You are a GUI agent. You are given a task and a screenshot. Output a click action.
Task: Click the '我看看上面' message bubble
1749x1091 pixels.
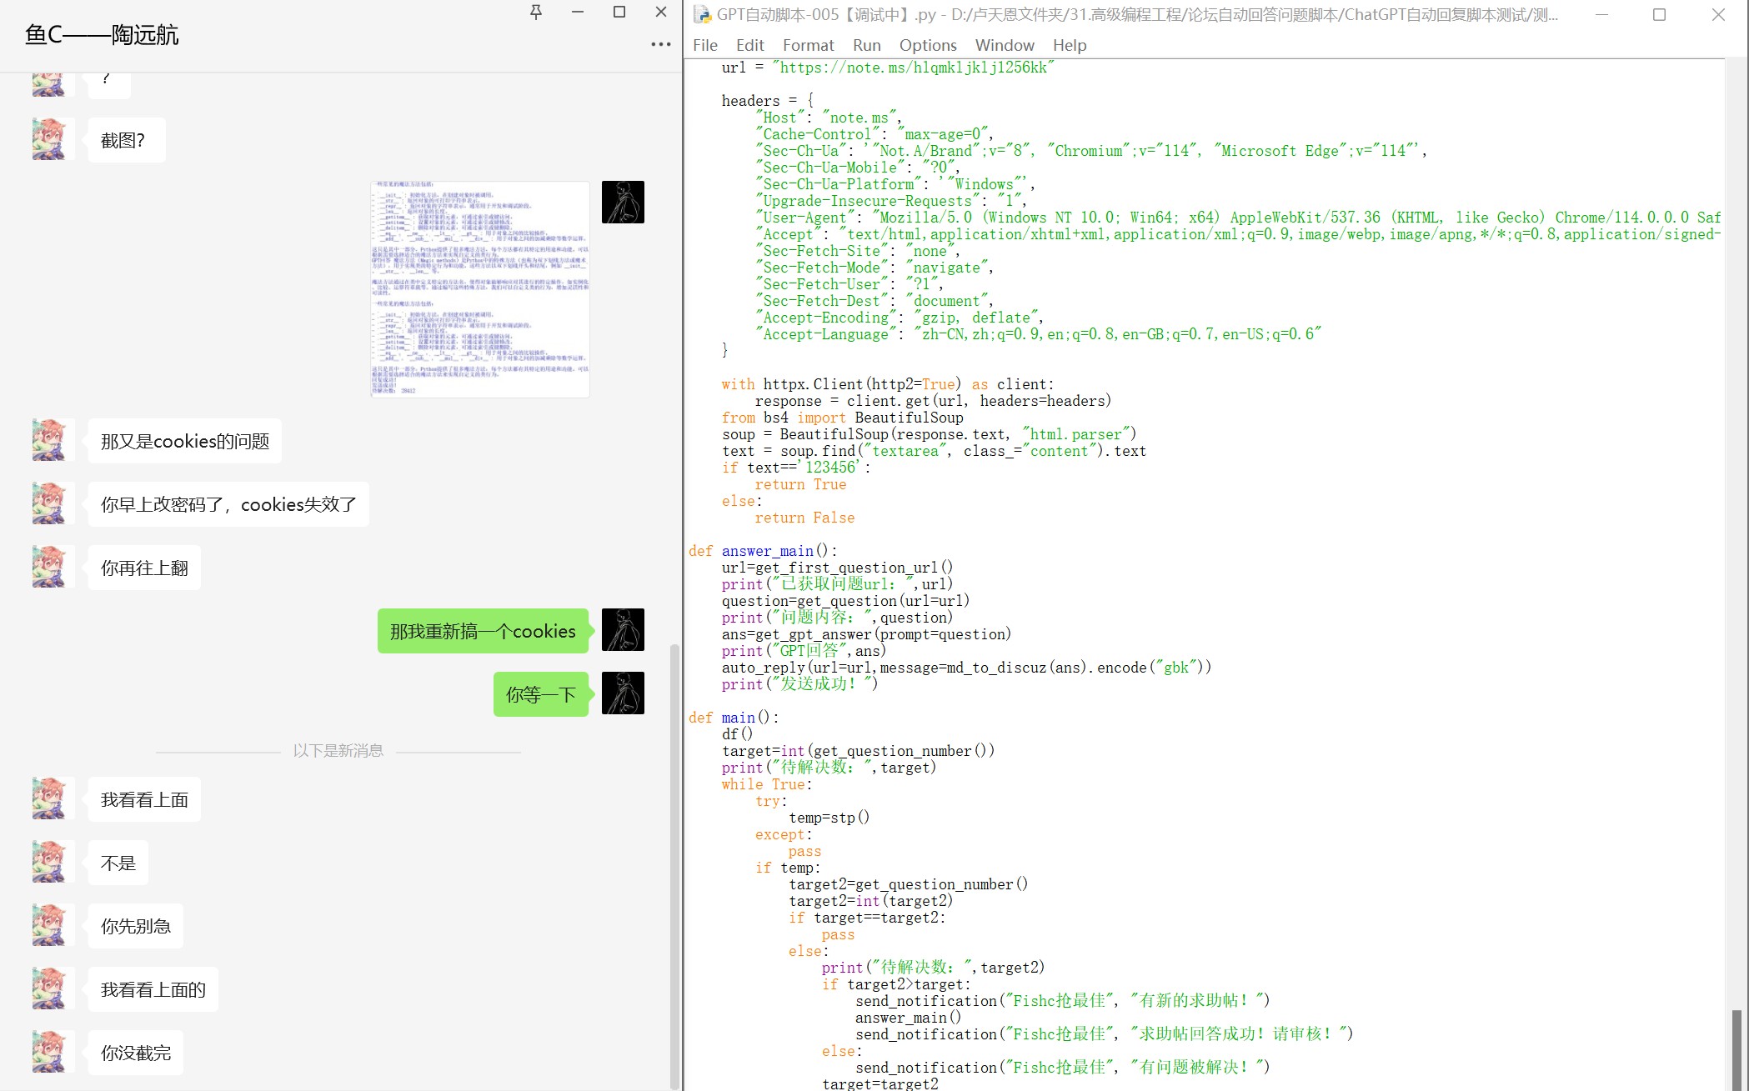(144, 799)
